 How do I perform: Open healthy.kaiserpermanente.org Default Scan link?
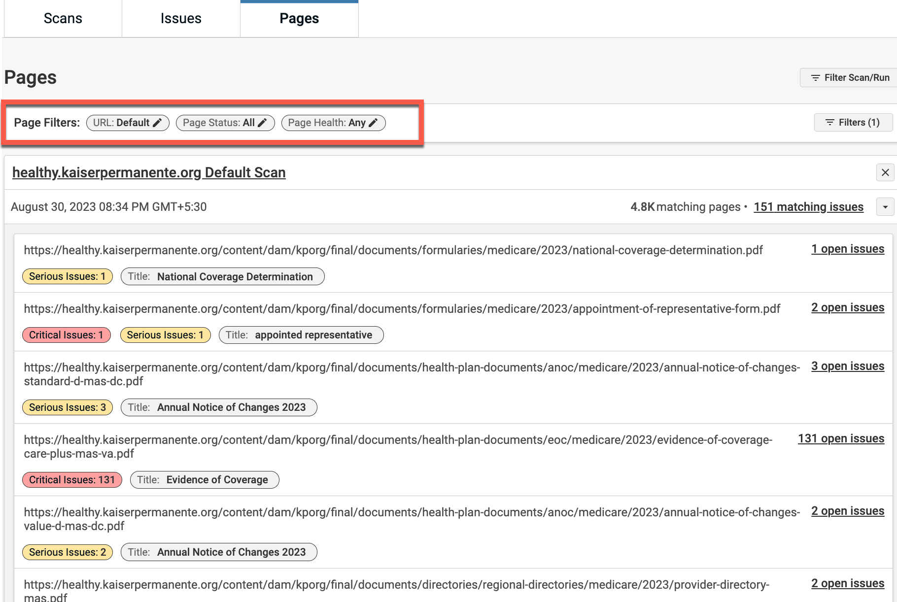(x=149, y=172)
